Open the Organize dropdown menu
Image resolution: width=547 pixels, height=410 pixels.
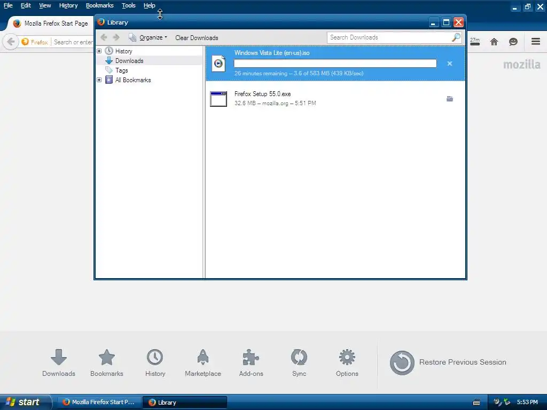(148, 37)
